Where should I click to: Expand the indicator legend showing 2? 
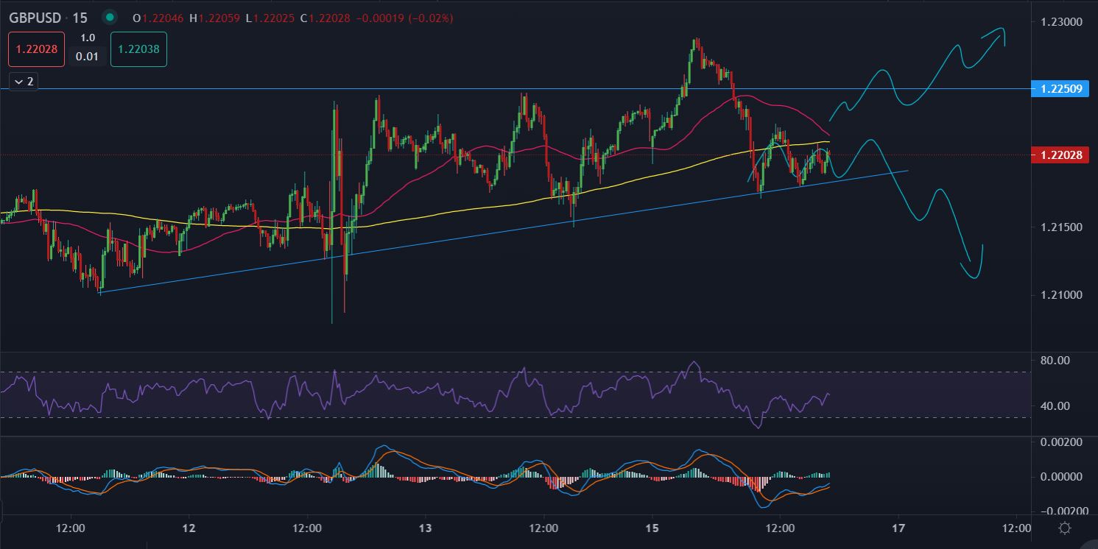(24, 81)
